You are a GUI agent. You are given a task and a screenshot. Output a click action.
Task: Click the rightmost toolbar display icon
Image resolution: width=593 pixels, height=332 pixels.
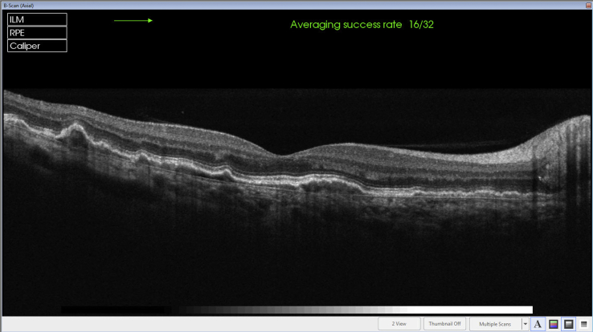pyautogui.click(x=583, y=324)
